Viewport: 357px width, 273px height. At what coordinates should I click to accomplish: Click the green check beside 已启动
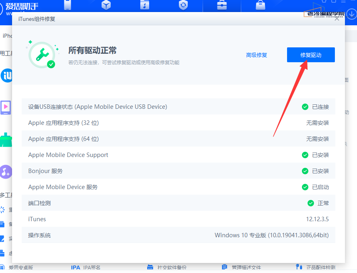pos(305,187)
